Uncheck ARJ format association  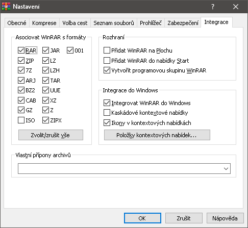21,80
